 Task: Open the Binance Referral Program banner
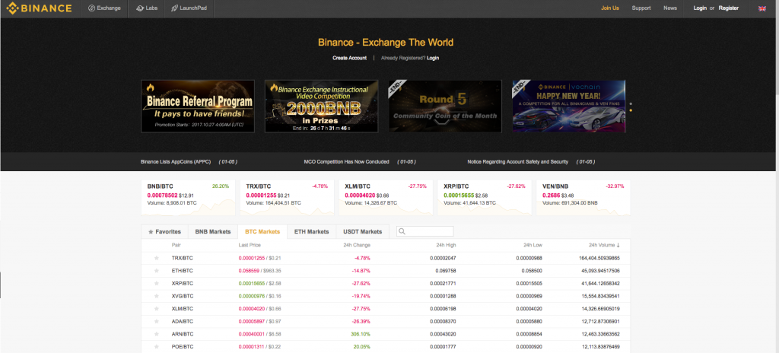click(198, 106)
